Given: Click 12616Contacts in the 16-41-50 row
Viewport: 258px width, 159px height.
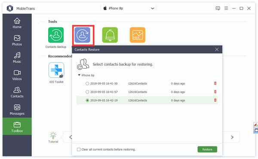Looking at the screenshot, I should point(138,83).
